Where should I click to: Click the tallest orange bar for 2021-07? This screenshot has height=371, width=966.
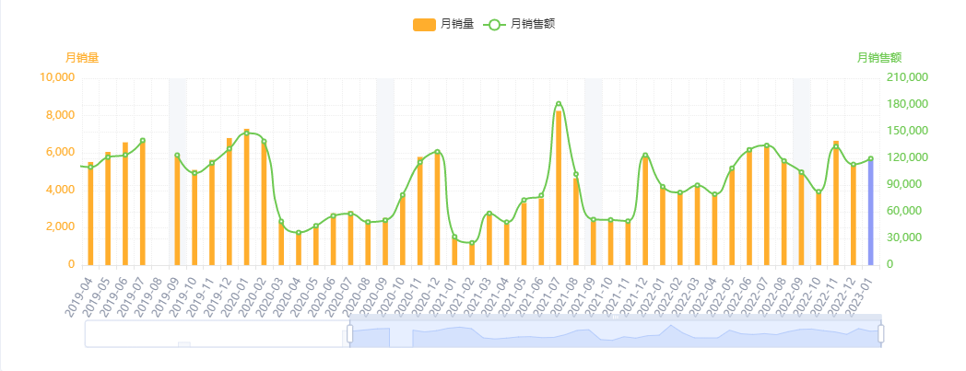[559, 188]
